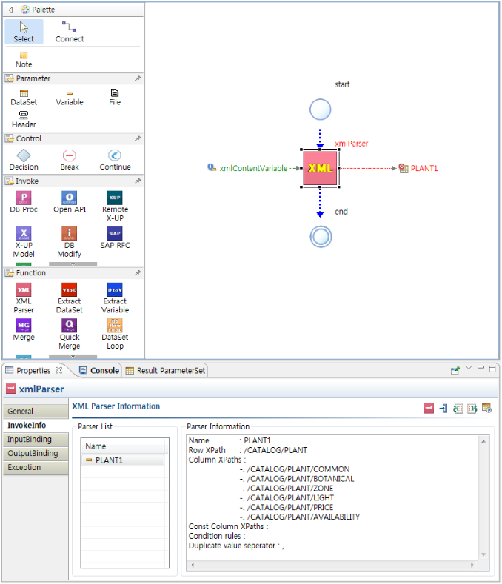Viewport: 502px width, 584px height.
Task: Open the InputBinding properties section
Action: click(x=30, y=440)
